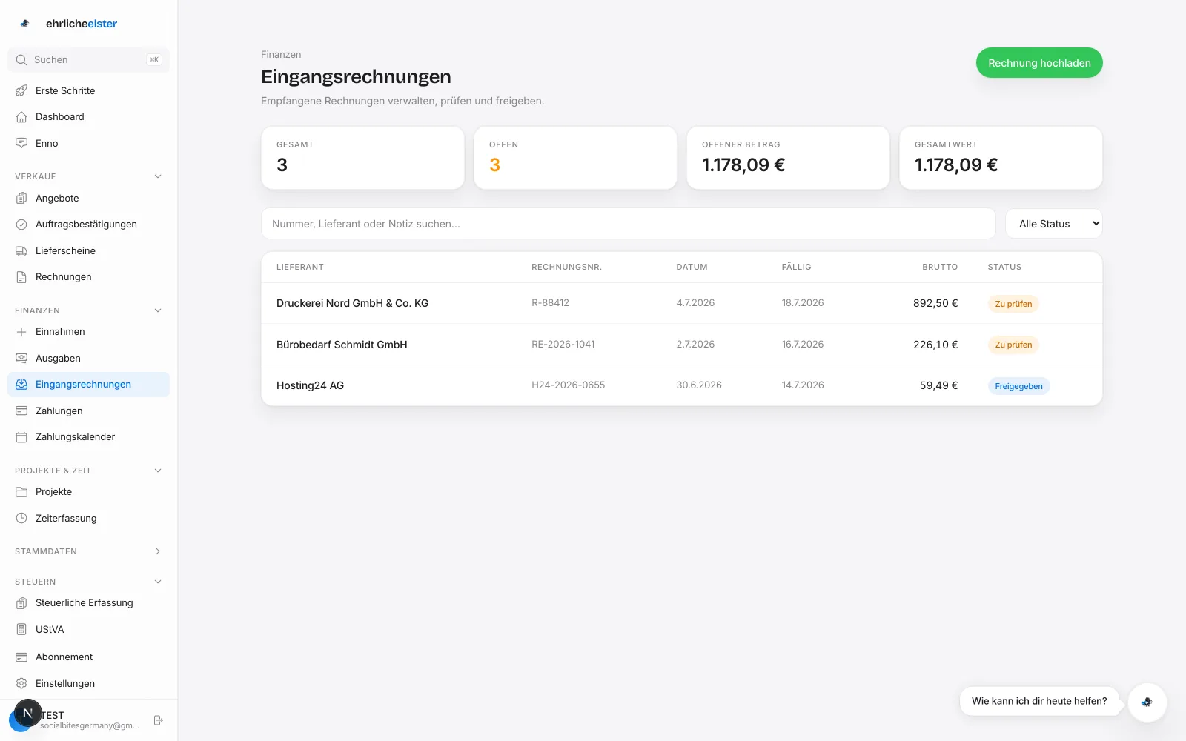This screenshot has width=1186, height=741.
Task: Open the Bürobedarf Schmidt GmbH invoice
Action: [681, 345]
